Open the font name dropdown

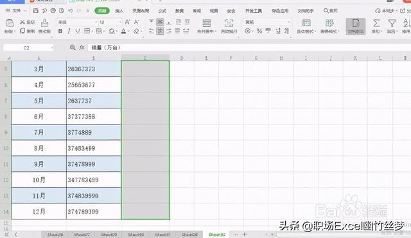[x=96, y=22]
